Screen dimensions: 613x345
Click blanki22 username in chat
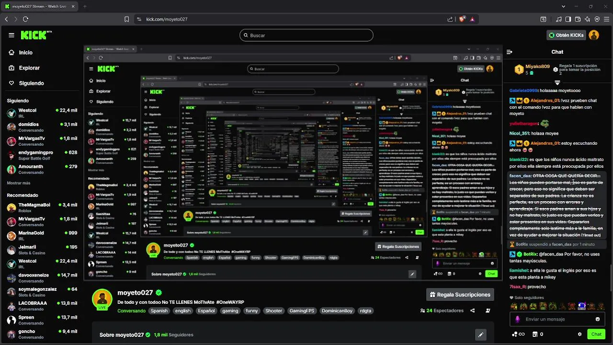[x=518, y=160]
